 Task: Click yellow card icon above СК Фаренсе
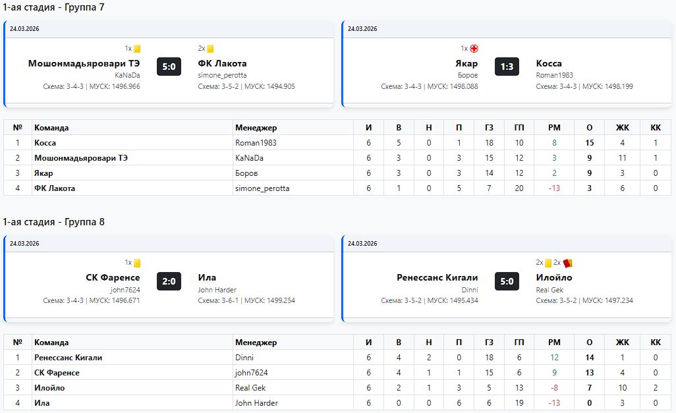click(137, 263)
